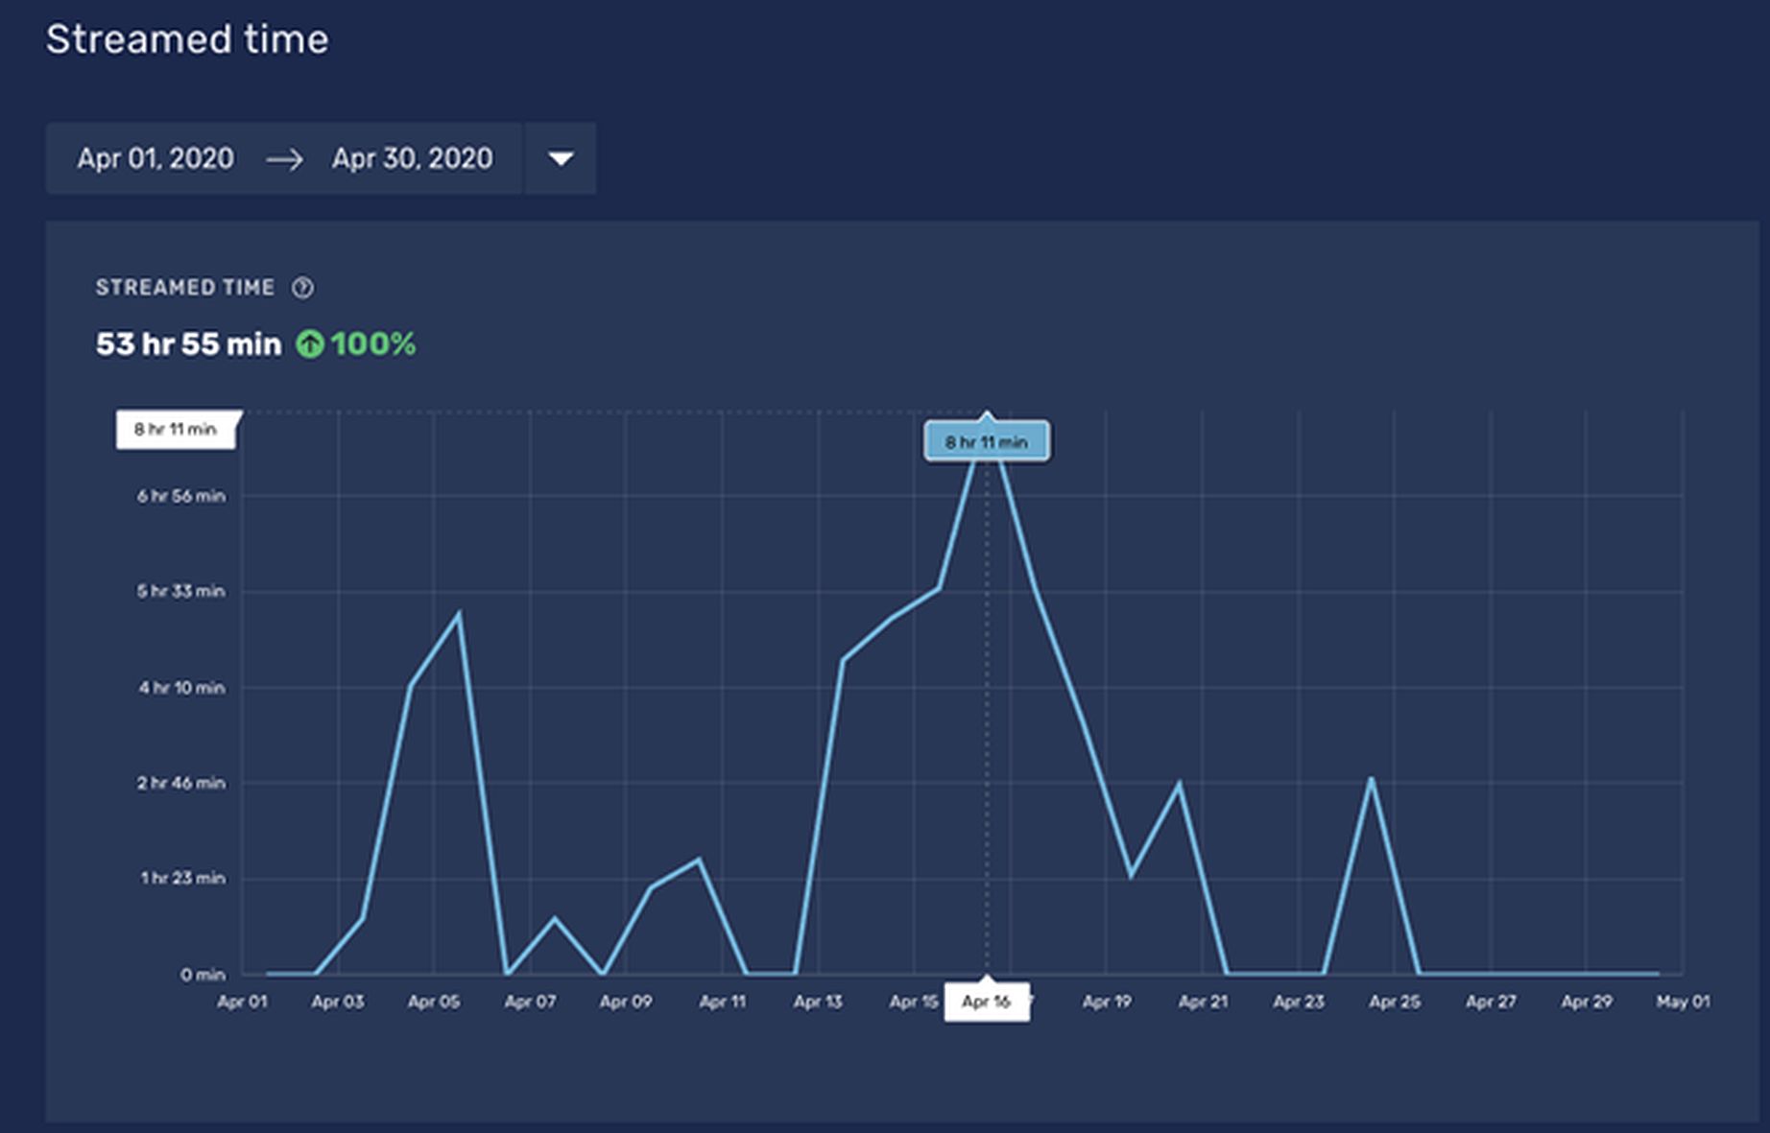Select the end date Apr 30, 2020

tap(412, 158)
